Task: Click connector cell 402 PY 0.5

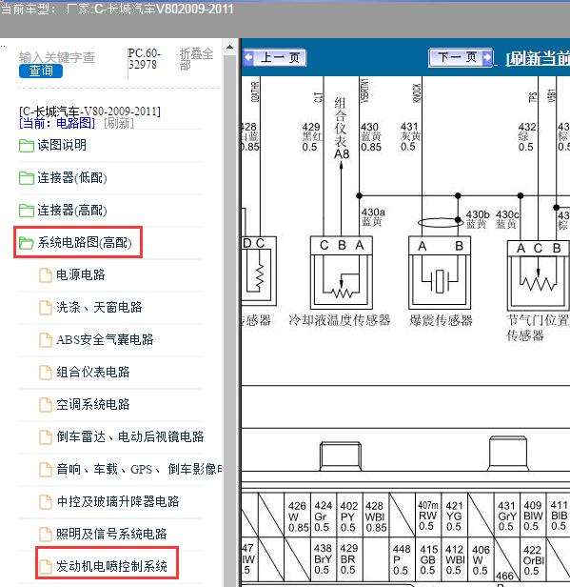Action: click(x=349, y=516)
